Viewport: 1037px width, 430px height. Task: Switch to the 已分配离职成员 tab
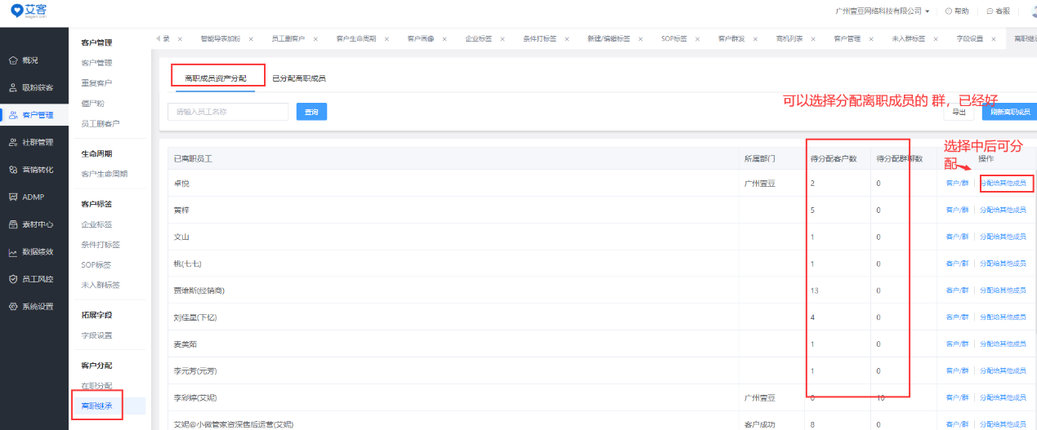(298, 78)
